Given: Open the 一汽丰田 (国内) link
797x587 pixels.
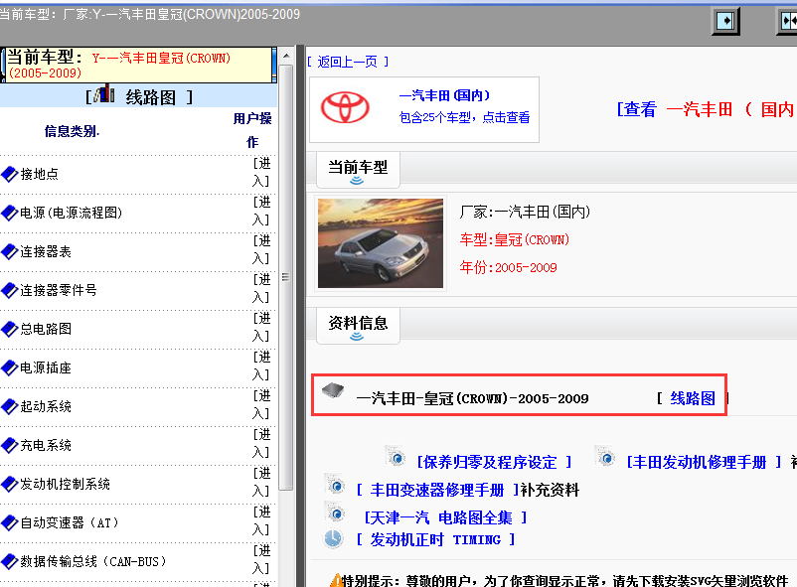Looking at the screenshot, I should [445, 95].
